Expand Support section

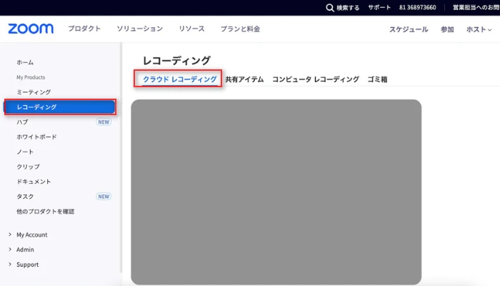pyautogui.click(x=24, y=265)
